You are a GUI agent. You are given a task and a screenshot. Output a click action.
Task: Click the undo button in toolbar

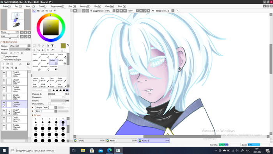(x=75, y=11)
